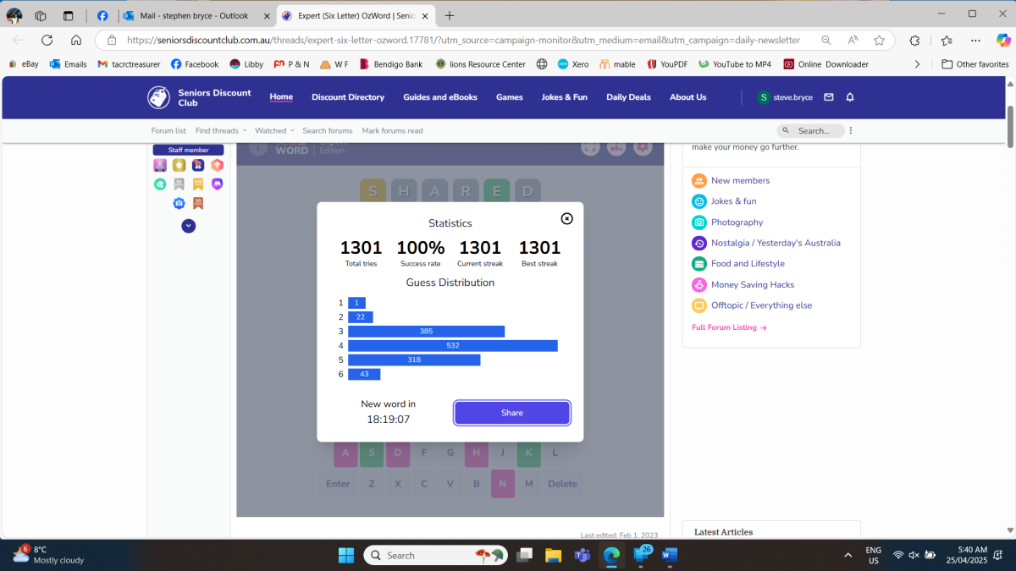
Task: Refresh the page in the browser
Action: point(47,40)
